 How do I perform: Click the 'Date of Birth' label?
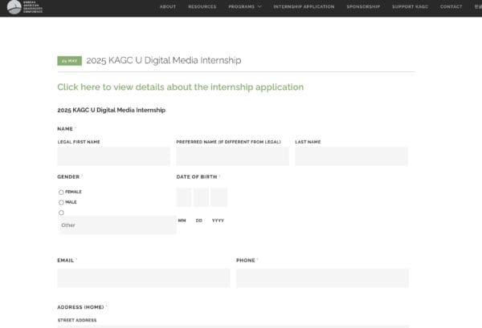click(x=197, y=176)
